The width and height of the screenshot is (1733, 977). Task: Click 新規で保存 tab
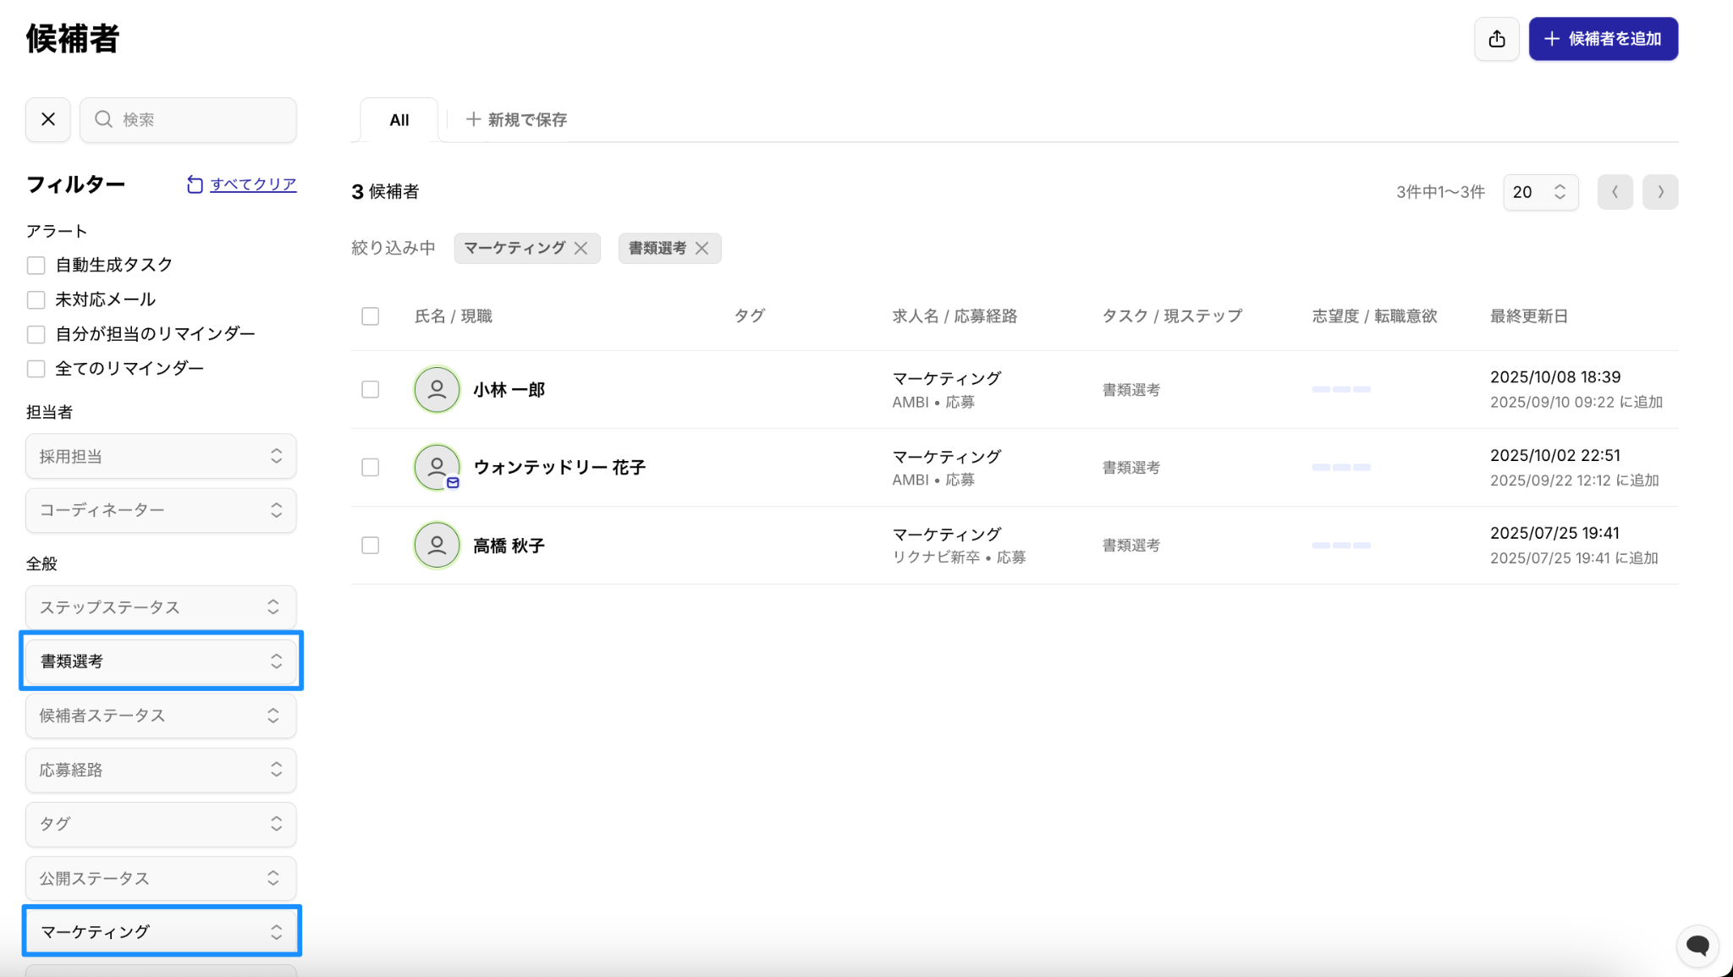pos(516,120)
